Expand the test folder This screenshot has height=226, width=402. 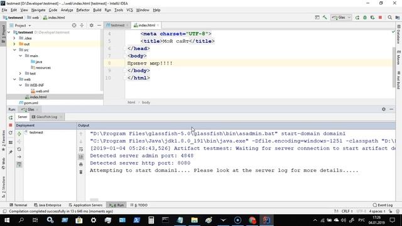[20, 73]
